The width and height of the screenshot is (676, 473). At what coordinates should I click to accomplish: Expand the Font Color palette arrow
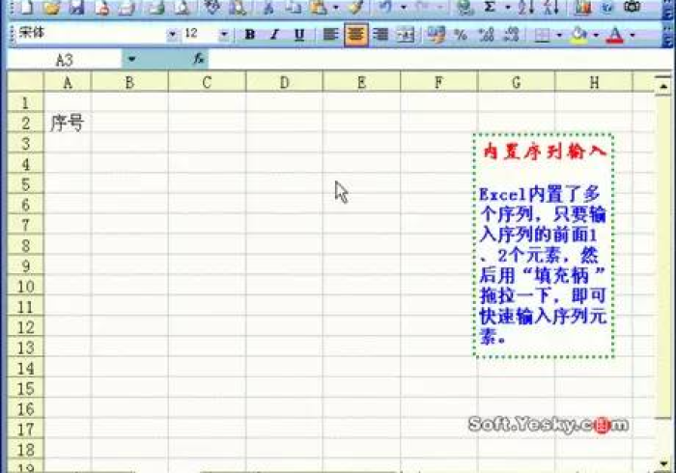pyautogui.click(x=633, y=35)
